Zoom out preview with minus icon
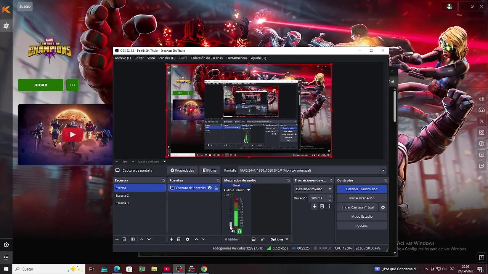 click(116, 161)
